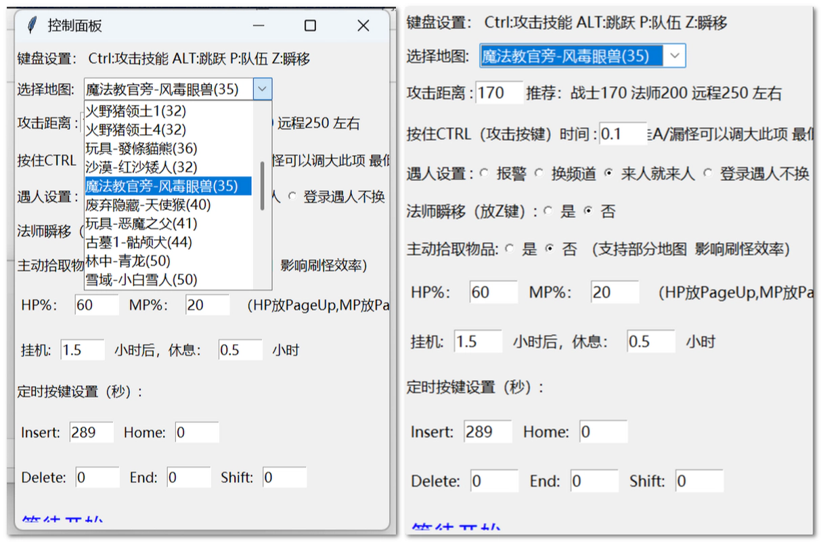Close the 控制面板 window

point(363,26)
